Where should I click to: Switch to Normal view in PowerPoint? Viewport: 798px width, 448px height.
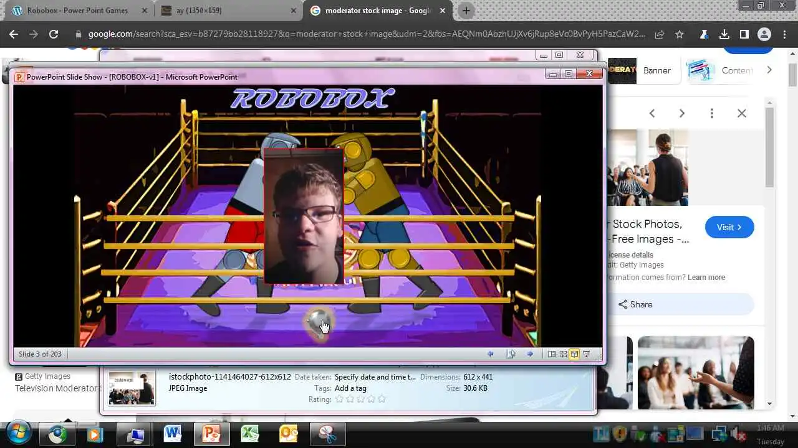[x=552, y=354]
